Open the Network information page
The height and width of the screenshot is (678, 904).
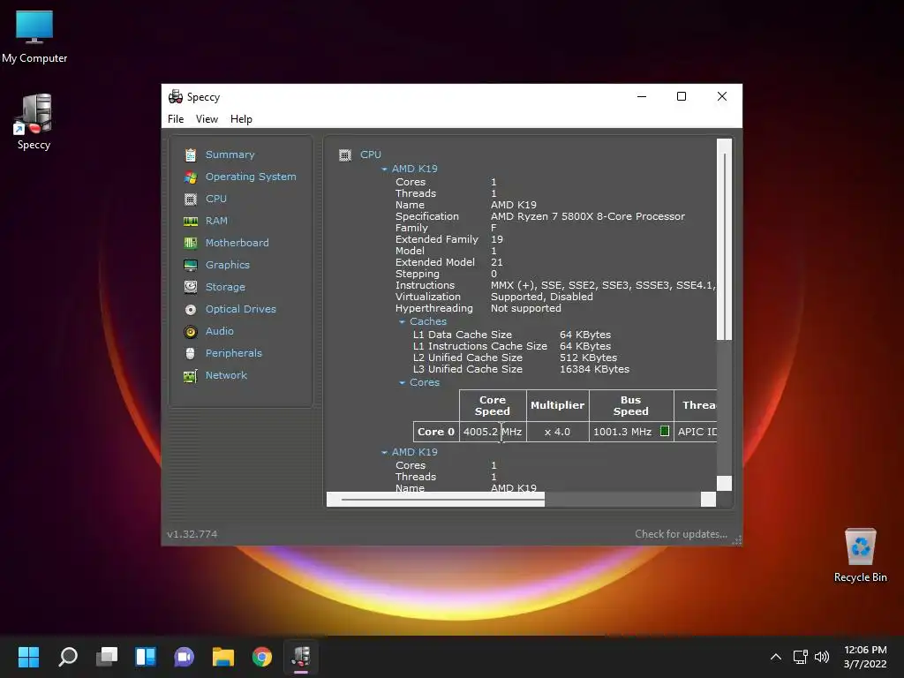click(x=226, y=375)
